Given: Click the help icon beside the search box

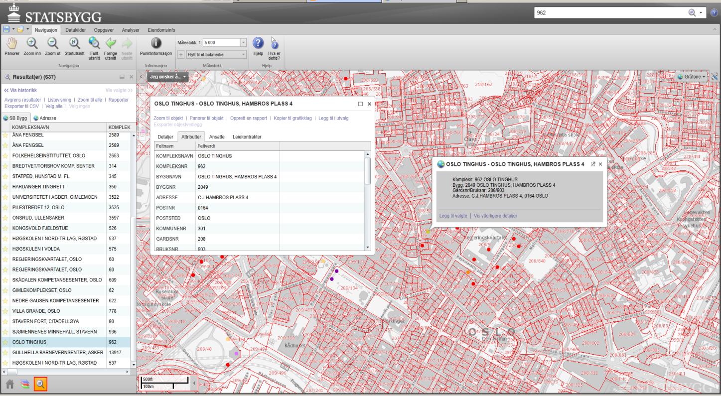Looking at the screenshot, I should (x=714, y=12).
